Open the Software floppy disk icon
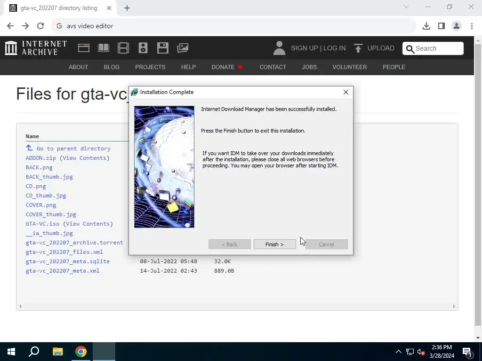 (162, 48)
